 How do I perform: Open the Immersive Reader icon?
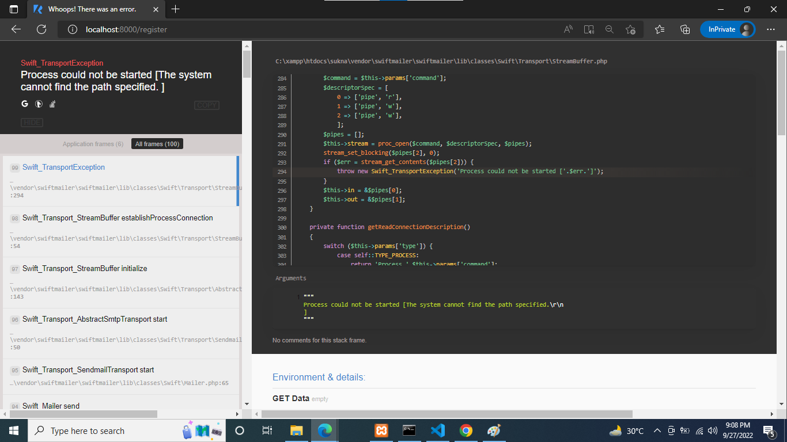coord(588,29)
